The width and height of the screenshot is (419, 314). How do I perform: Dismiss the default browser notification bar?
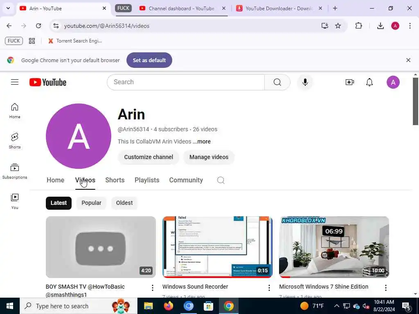408,60
